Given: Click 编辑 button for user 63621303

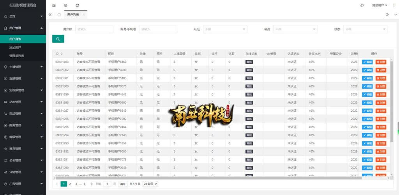Looking at the screenshot, I should [x=367, y=62].
